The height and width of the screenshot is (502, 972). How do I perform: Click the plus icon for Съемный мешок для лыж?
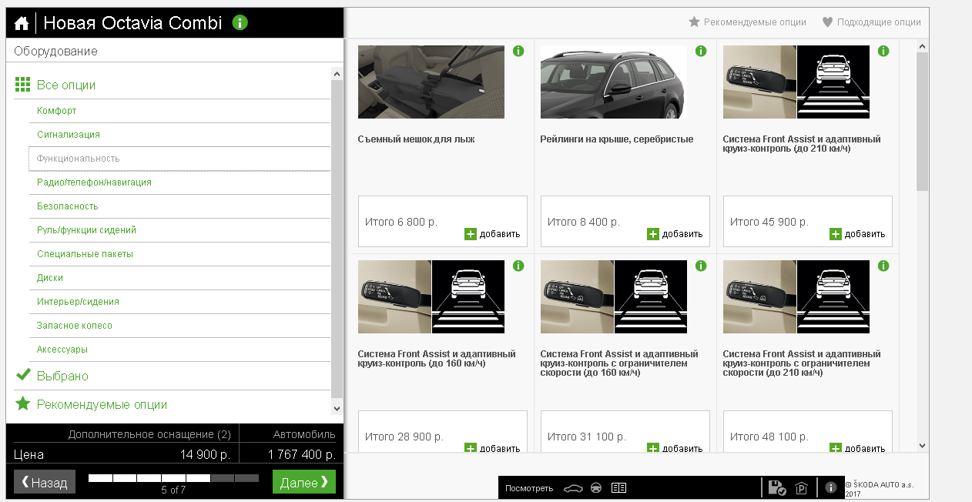[471, 234]
